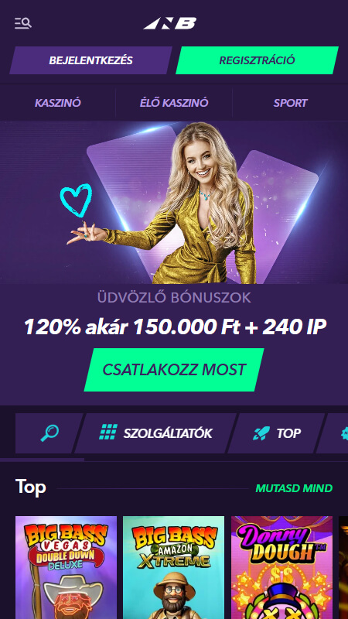Image resolution: width=348 pixels, height=619 pixels.
Task: Click the welcome bonus banner image
Action: 174,202
